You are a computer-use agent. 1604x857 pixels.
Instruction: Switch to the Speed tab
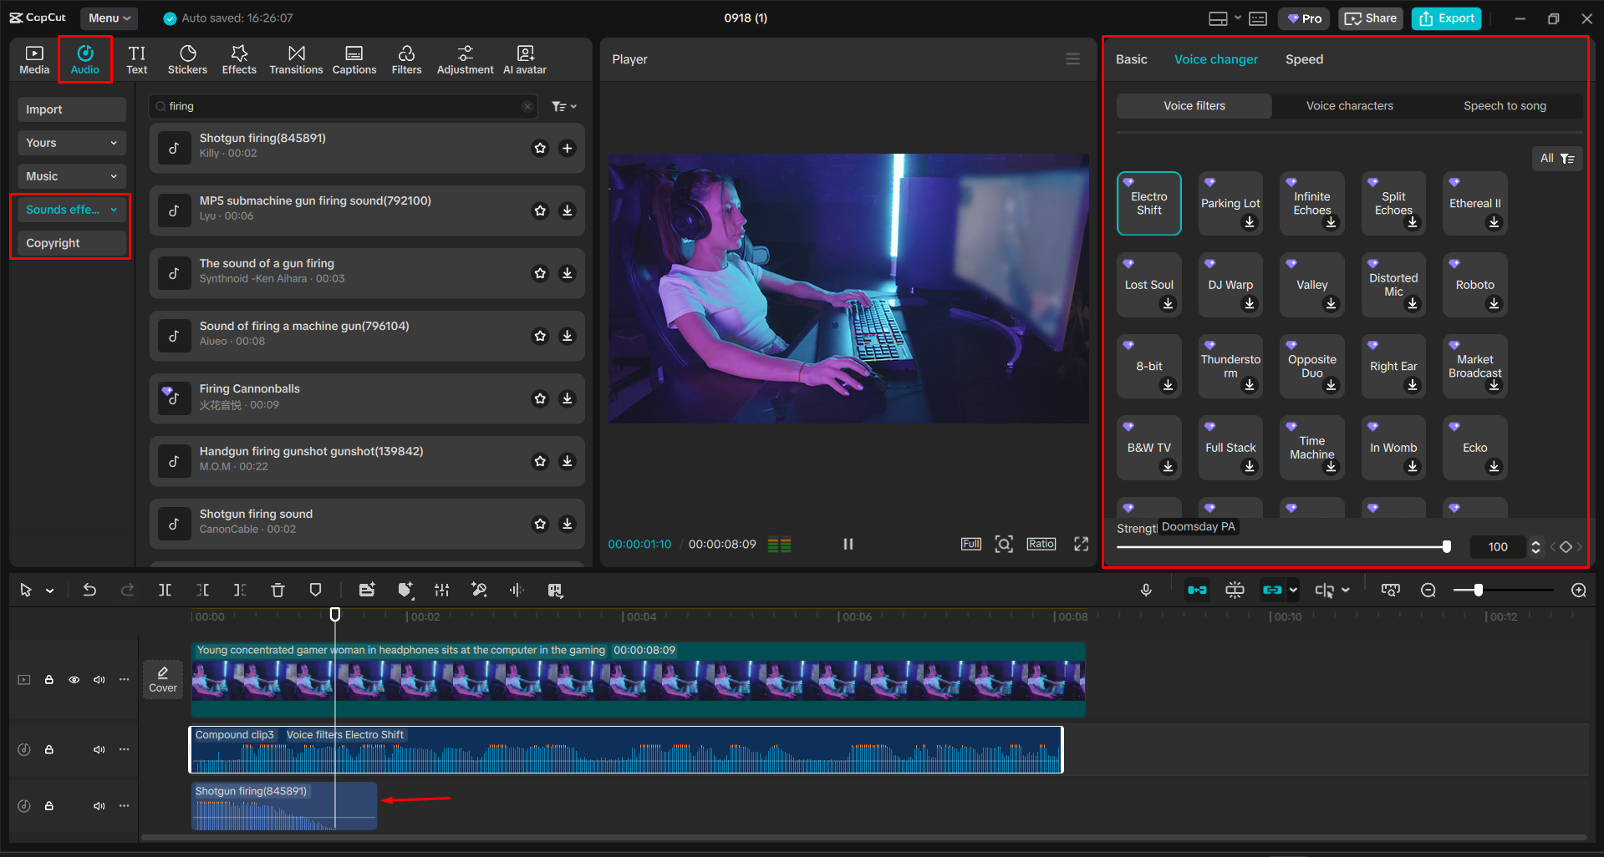(x=1303, y=58)
